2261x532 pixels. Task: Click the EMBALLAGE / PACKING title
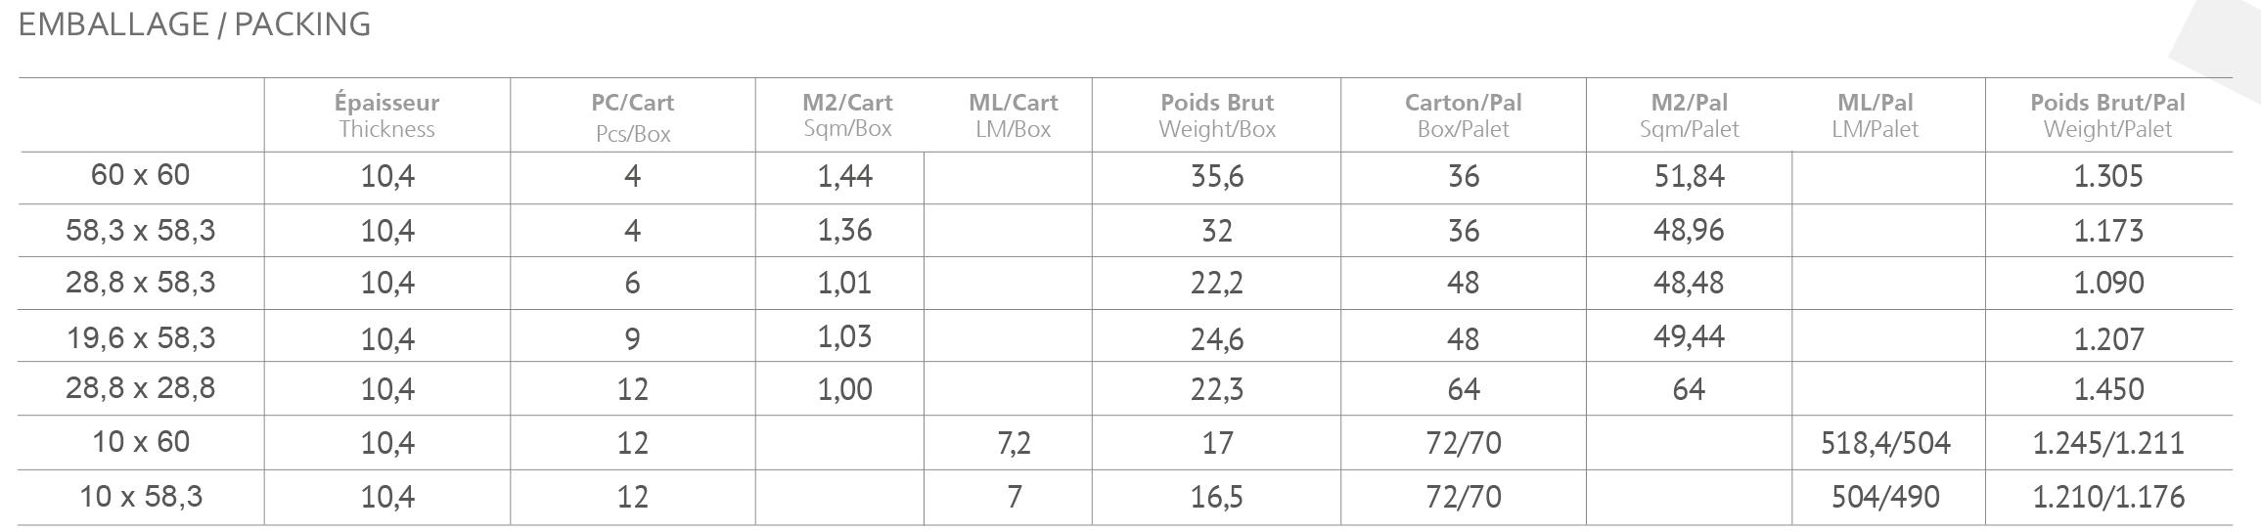[194, 25]
